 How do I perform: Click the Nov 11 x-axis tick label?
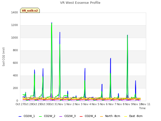coord(146,104)
